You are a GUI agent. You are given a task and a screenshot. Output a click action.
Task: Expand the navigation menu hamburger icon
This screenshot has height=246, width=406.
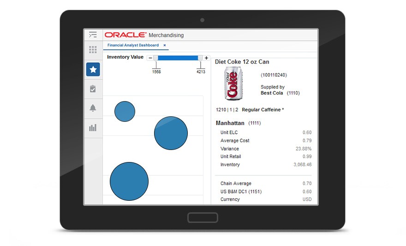click(x=93, y=35)
